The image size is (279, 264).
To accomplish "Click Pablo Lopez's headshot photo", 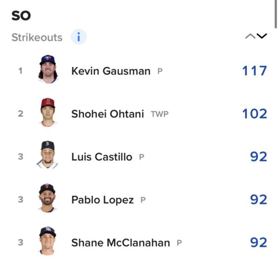I will [x=47, y=199].
